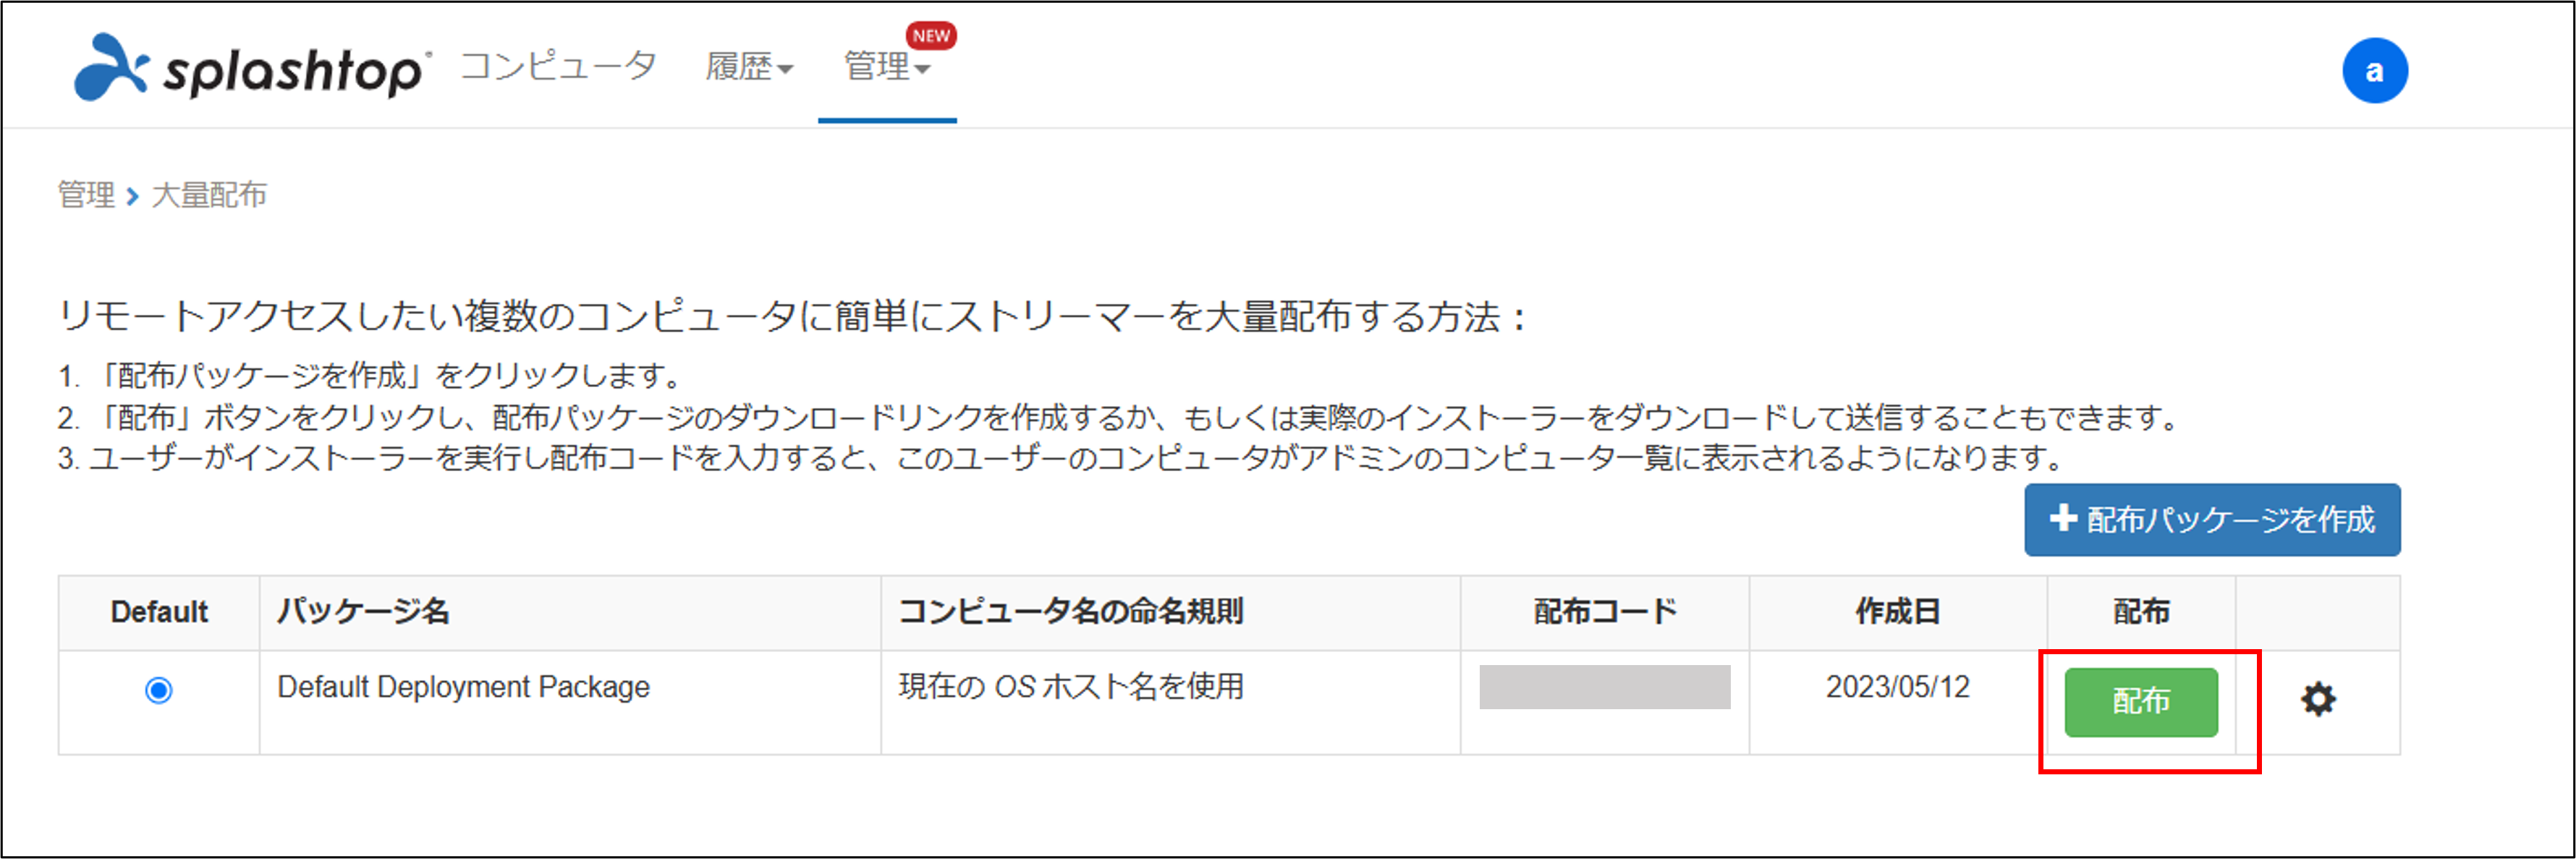Click the 配布コード column header

coord(1604,611)
